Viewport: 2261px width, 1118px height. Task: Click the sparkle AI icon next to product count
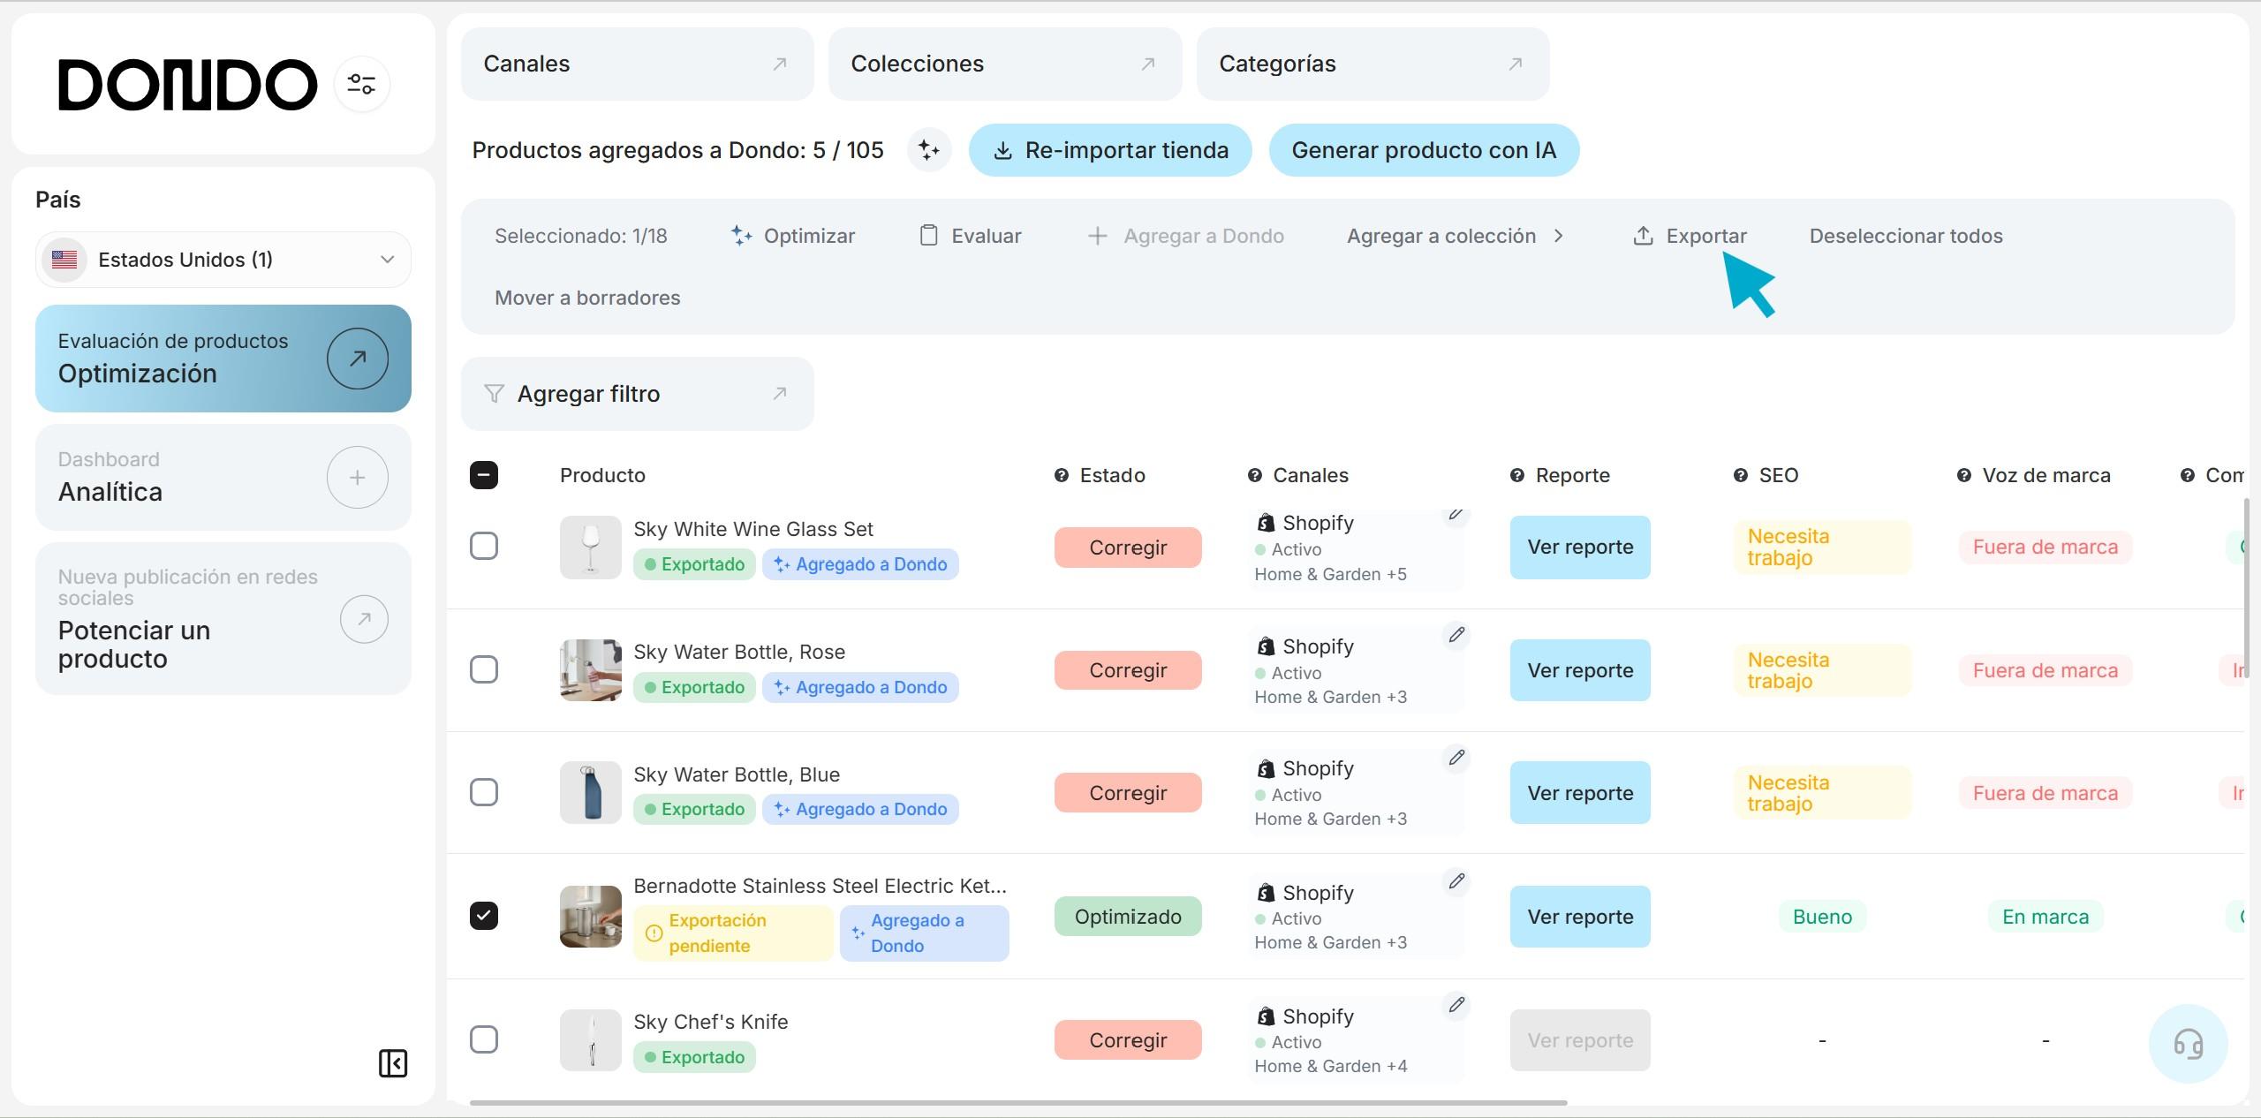click(928, 150)
